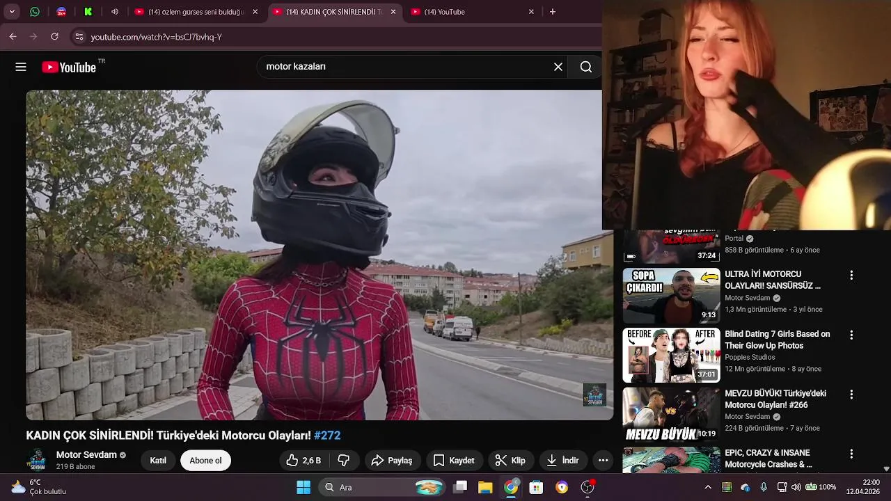Run search with magnifier icon
891x501 pixels.
point(586,67)
